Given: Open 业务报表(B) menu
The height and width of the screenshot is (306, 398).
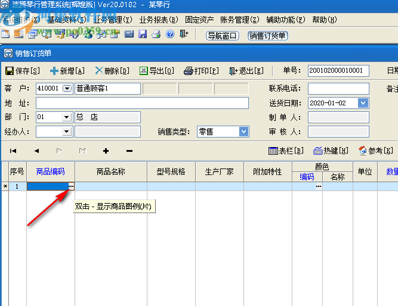Looking at the screenshot, I should (x=159, y=20).
